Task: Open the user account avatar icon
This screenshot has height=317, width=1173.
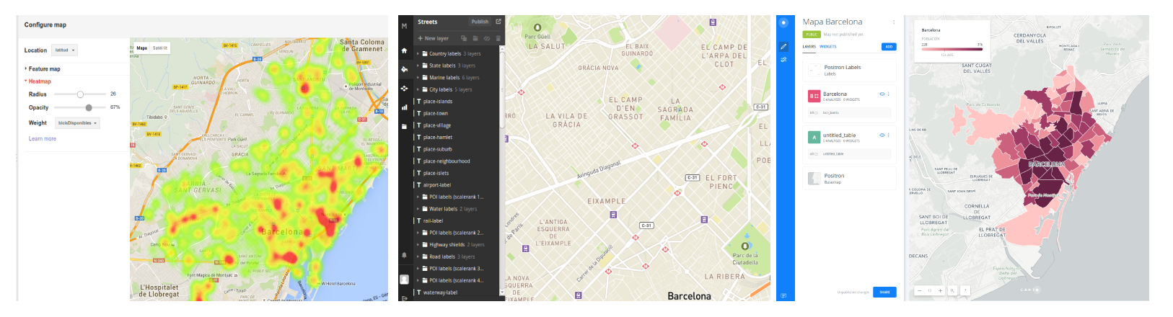Action: (x=404, y=279)
